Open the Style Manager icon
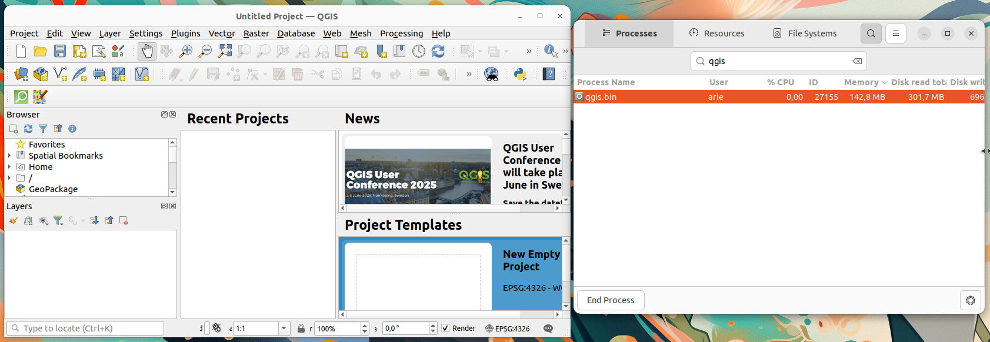Image resolution: width=990 pixels, height=342 pixels. [x=118, y=51]
